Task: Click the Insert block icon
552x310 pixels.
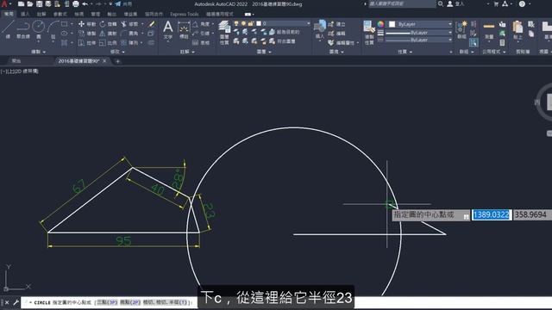Action: pyautogui.click(x=320, y=29)
